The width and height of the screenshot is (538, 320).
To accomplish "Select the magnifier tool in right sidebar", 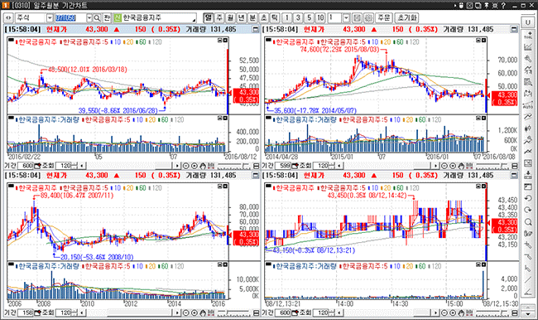I will [528, 221].
